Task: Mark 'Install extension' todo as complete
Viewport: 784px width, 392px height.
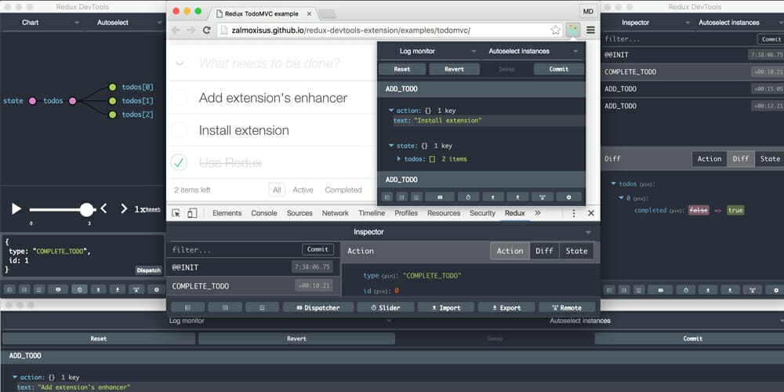Action: click(179, 130)
